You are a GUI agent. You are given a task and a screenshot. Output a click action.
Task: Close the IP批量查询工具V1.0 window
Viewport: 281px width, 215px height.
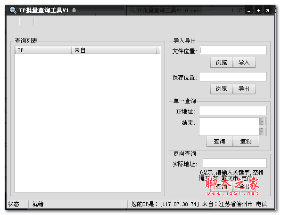coord(268,10)
